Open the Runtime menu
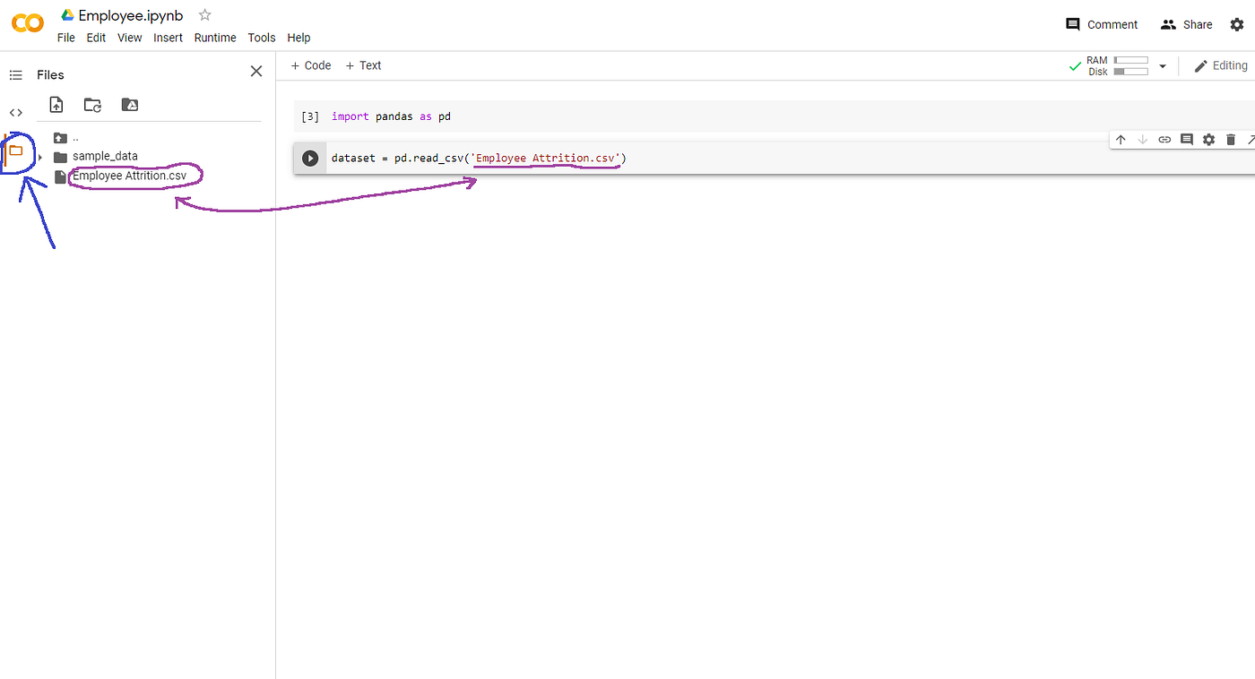 click(215, 38)
